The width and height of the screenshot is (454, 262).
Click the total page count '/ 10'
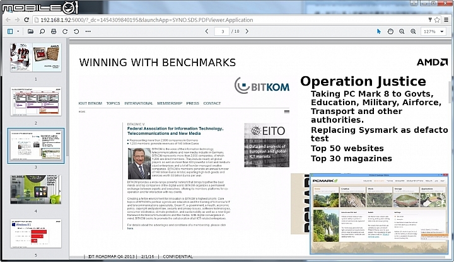(235, 31)
